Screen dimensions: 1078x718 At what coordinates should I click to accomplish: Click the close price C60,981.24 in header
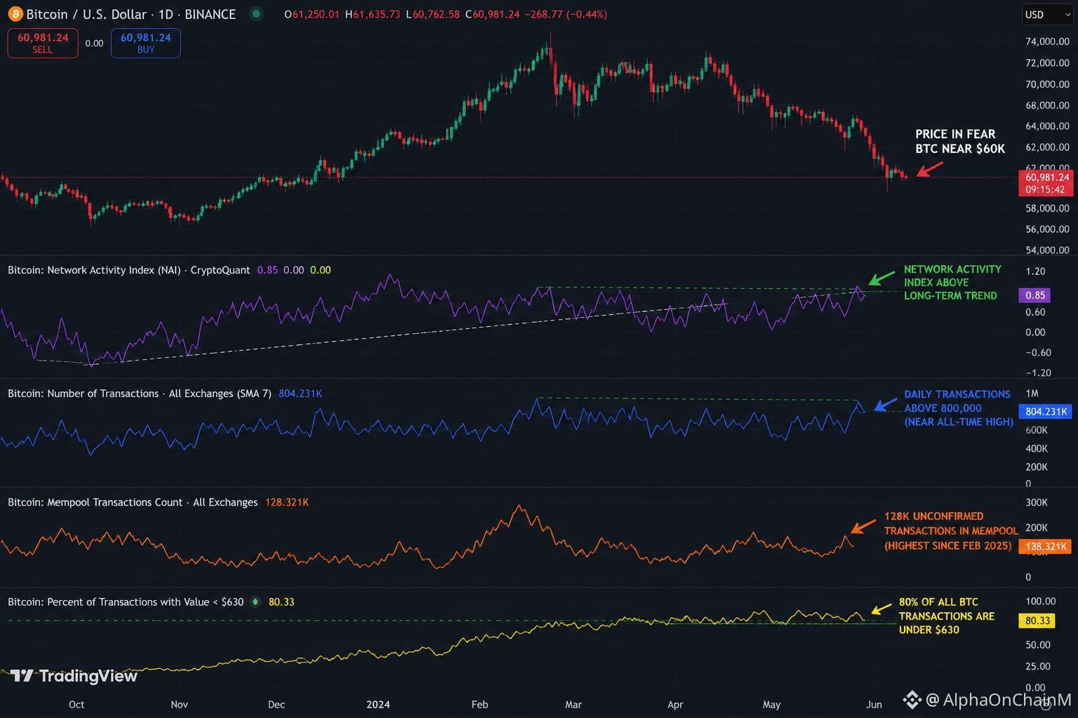(x=493, y=14)
